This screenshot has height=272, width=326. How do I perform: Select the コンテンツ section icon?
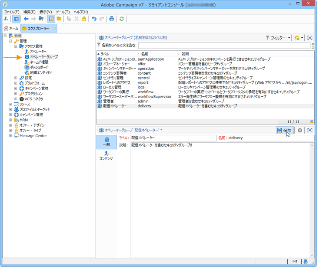106,156
